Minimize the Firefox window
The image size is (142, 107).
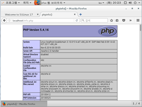(126, 9)
